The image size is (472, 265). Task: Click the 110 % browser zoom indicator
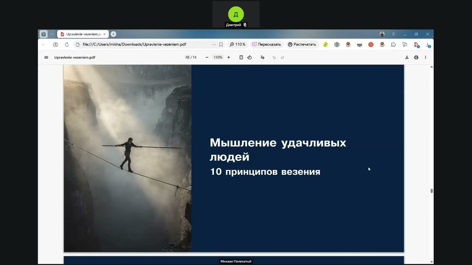[237, 45]
